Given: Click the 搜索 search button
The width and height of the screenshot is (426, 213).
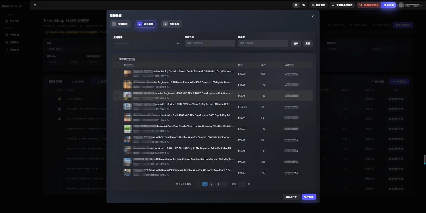Looking at the screenshot, I should (296, 44).
